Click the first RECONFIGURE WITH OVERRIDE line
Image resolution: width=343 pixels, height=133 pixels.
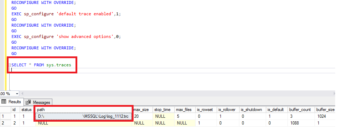pyautogui.click(x=44, y=2)
